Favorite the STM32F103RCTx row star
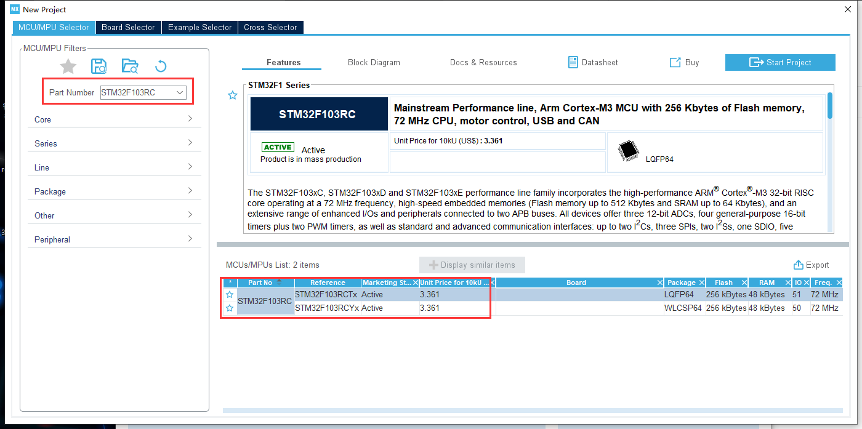Viewport: 862px width, 429px height. [230, 295]
